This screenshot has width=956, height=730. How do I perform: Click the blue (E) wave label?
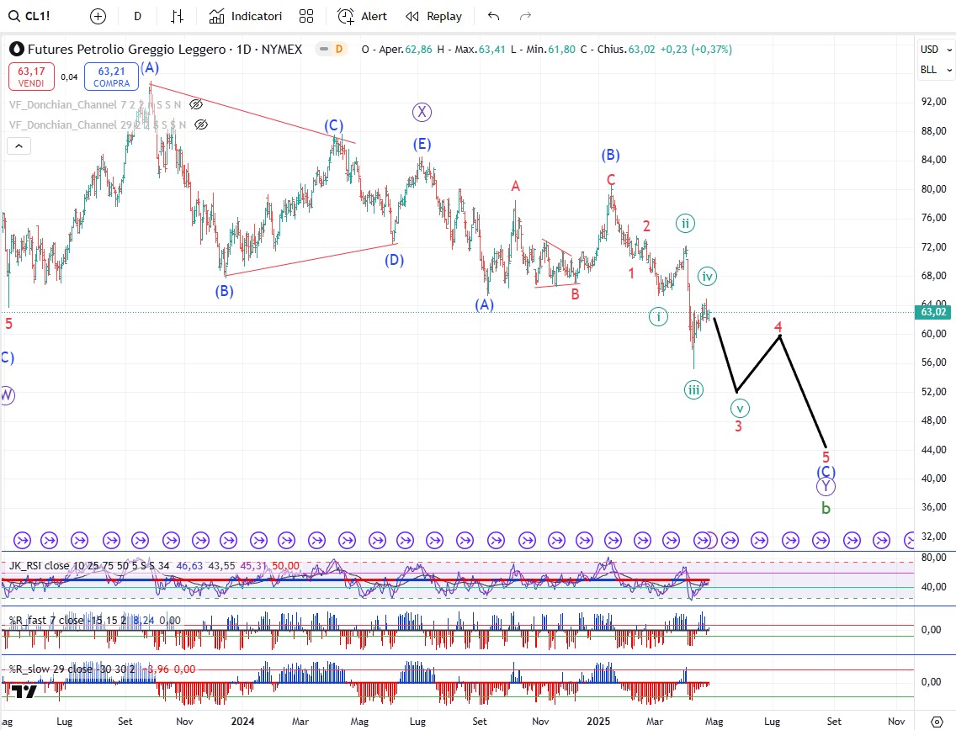click(x=422, y=145)
